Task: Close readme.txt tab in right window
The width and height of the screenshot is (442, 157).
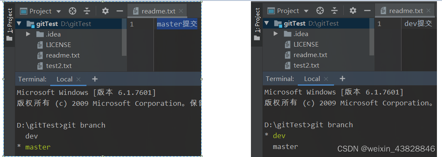Action: tap(429, 10)
